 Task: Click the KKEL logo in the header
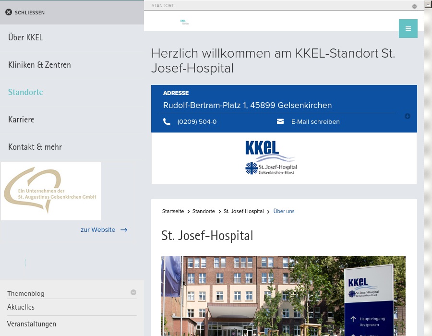(184, 22)
